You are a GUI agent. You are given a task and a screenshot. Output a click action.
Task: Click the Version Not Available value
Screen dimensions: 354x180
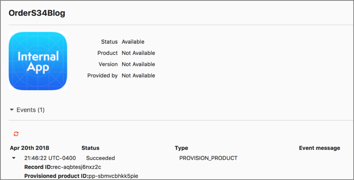(138, 64)
